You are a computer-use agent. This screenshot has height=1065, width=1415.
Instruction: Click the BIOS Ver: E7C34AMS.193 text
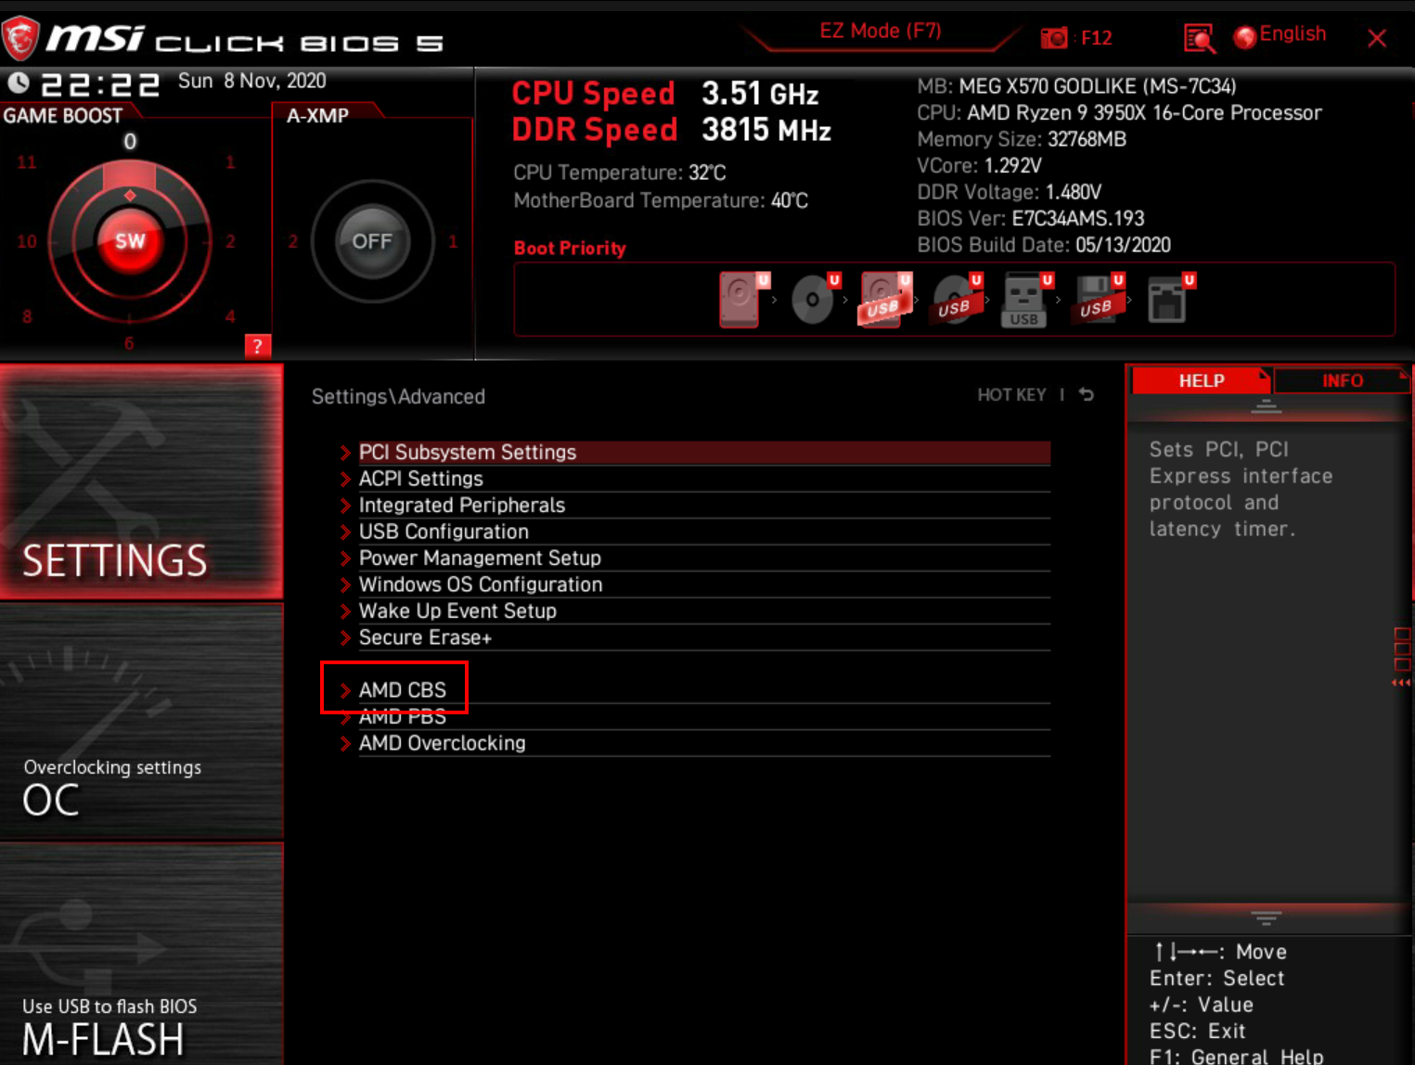coord(1031,219)
